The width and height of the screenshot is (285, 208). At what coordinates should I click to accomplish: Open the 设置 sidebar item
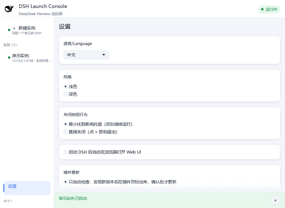(27, 188)
